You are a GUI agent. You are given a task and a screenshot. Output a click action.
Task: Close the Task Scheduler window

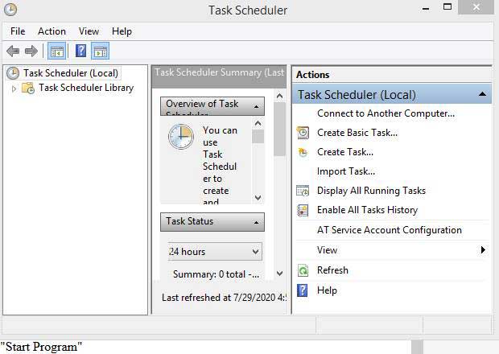(x=476, y=7)
